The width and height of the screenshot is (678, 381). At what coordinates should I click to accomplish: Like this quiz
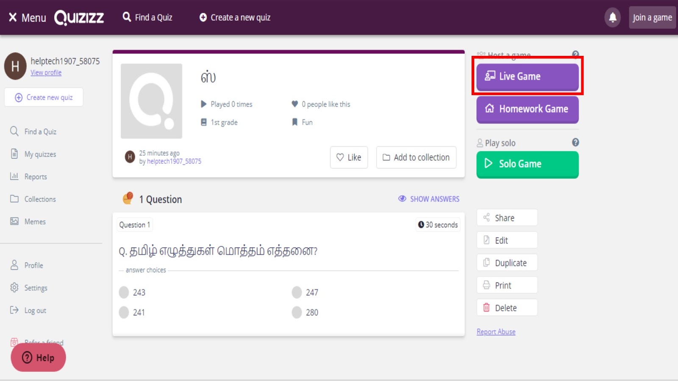[x=349, y=157]
